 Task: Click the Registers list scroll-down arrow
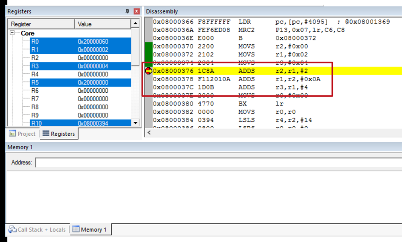point(135,123)
